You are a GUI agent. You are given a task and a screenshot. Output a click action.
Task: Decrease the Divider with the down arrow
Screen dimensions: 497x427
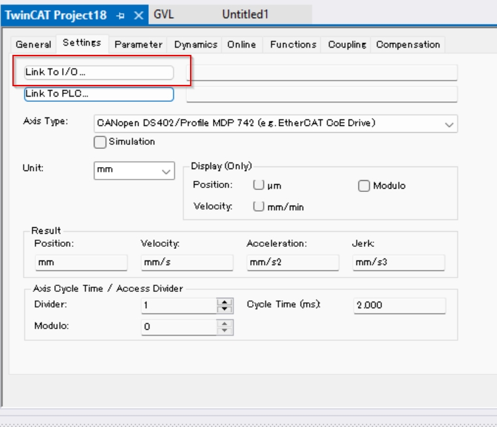pyautogui.click(x=225, y=309)
